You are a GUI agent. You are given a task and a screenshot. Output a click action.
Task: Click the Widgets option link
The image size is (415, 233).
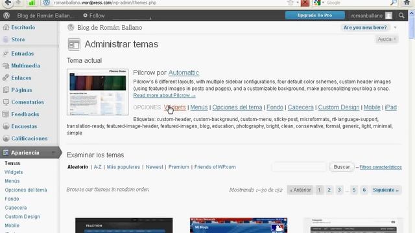point(174,107)
